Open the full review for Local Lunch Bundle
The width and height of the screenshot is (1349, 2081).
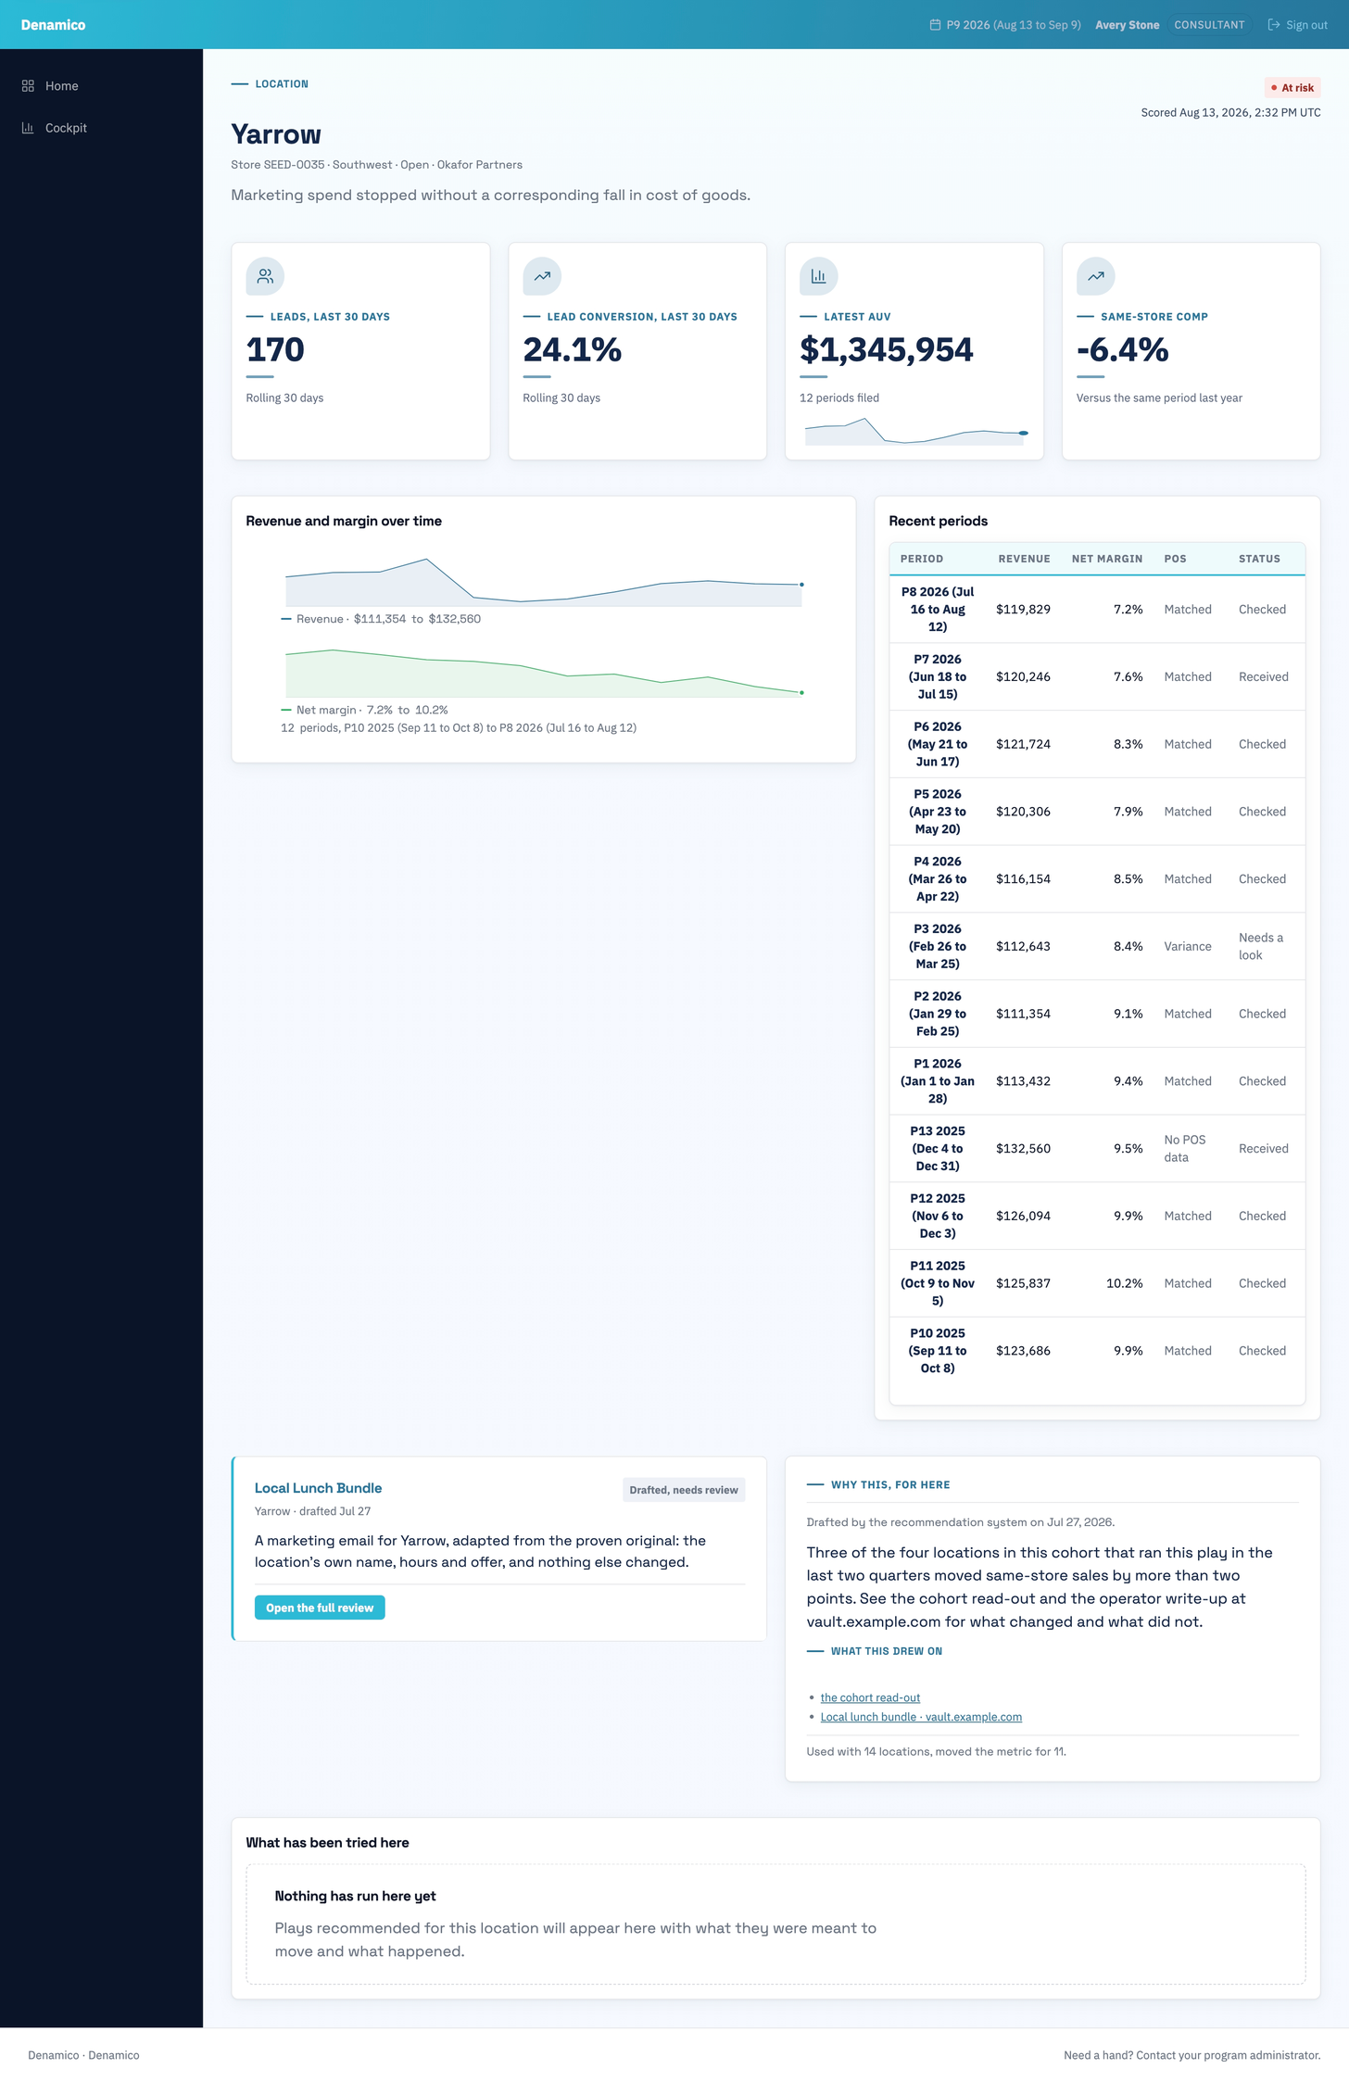pos(320,1608)
